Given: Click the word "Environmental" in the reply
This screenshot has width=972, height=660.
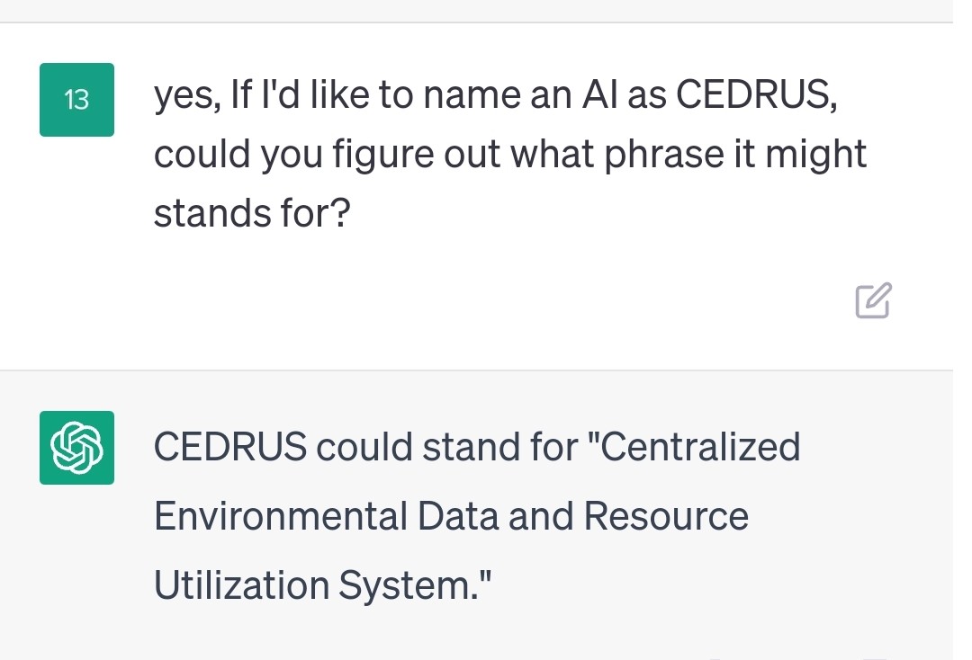Looking at the screenshot, I should pyautogui.click(x=280, y=516).
